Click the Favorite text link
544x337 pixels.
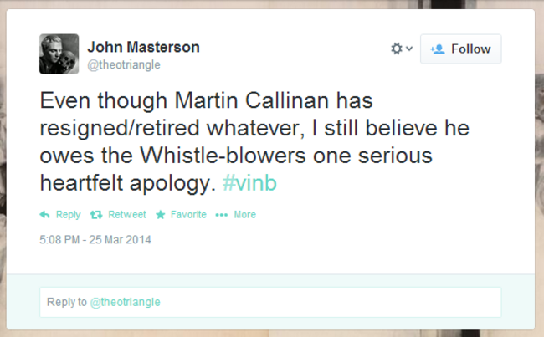[188, 215]
